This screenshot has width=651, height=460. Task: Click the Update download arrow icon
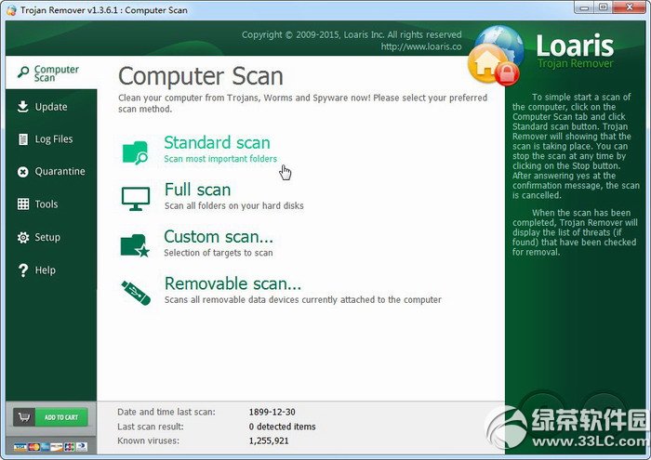pos(23,107)
